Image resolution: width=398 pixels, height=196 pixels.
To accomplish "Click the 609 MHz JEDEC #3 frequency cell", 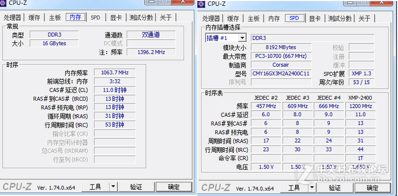I will 298,106.
